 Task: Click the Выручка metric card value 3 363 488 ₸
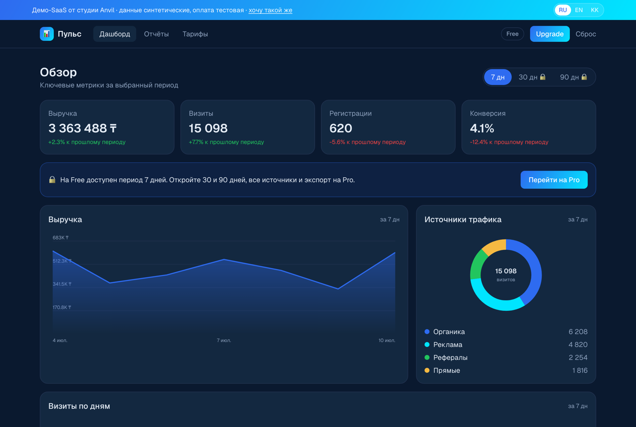82,128
